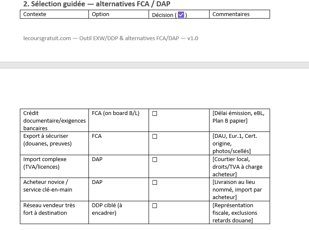Click the FCA (on board B/L) cell
This screenshot has height=230, width=309.
click(116, 113)
